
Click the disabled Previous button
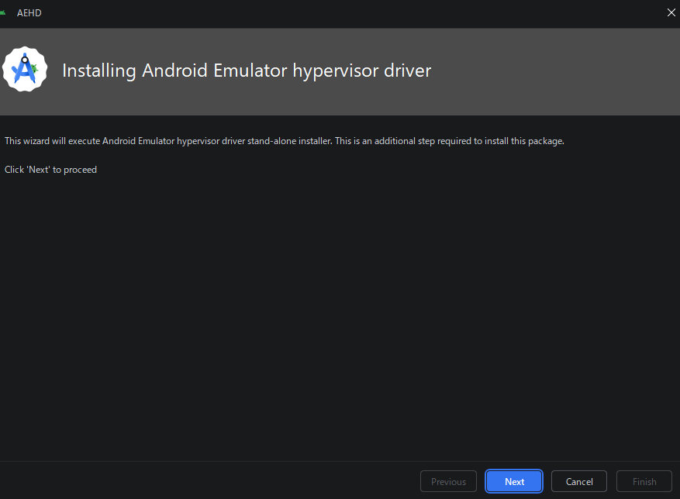click(x=448, y=481)
